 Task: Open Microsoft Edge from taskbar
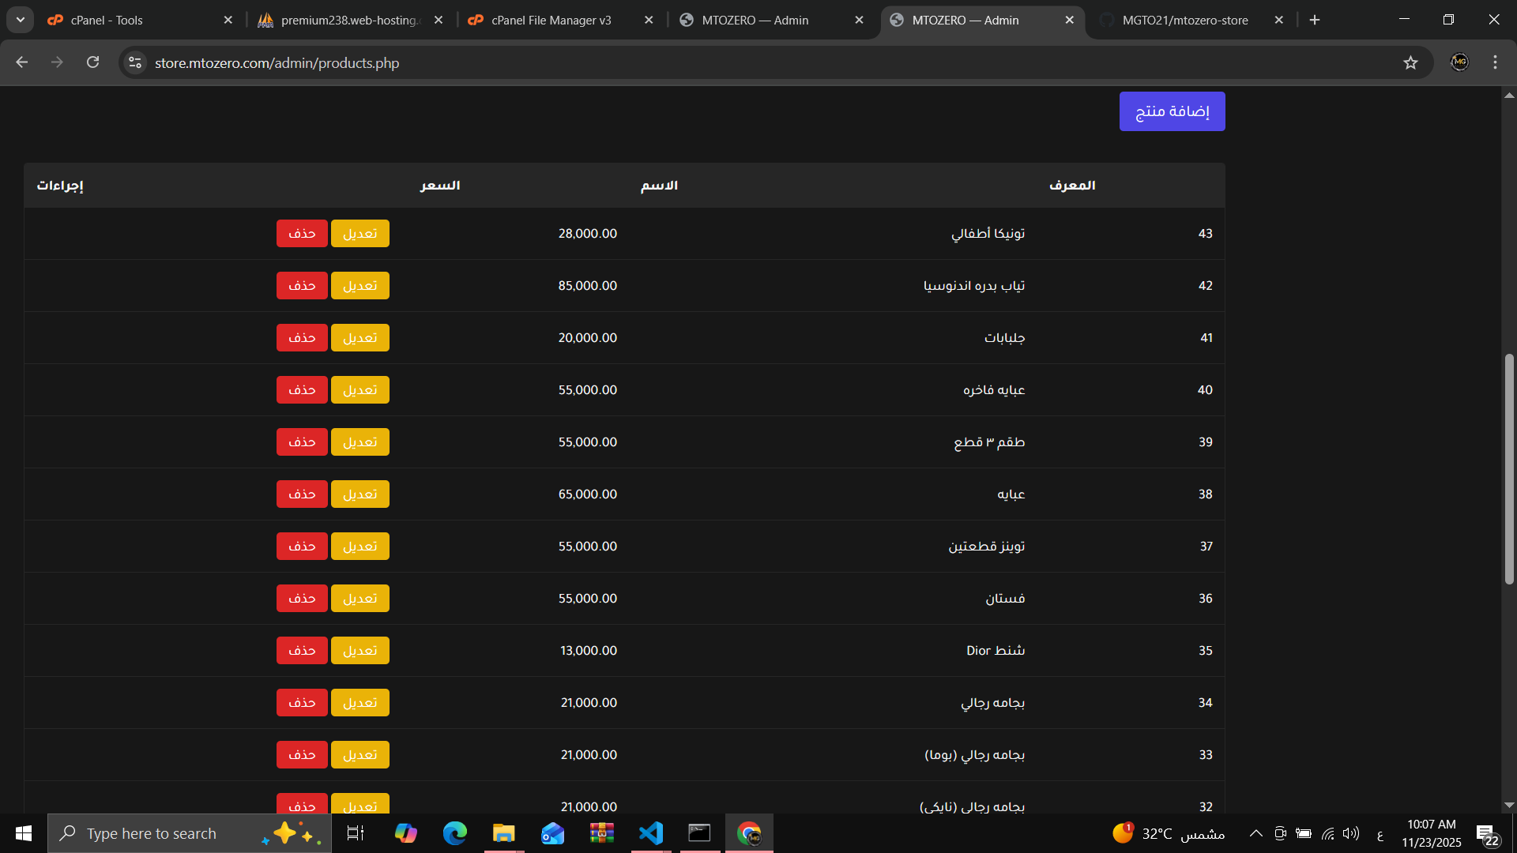pyautogui.click(x=455, y=833)
